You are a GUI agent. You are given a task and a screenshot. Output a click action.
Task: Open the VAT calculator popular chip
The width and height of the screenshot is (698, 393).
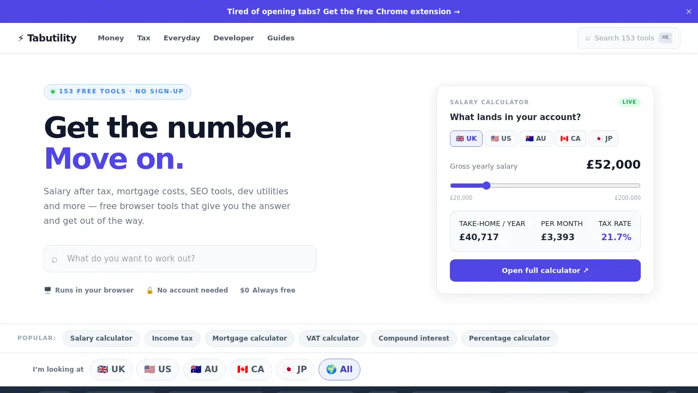click(x=333, y=338)
